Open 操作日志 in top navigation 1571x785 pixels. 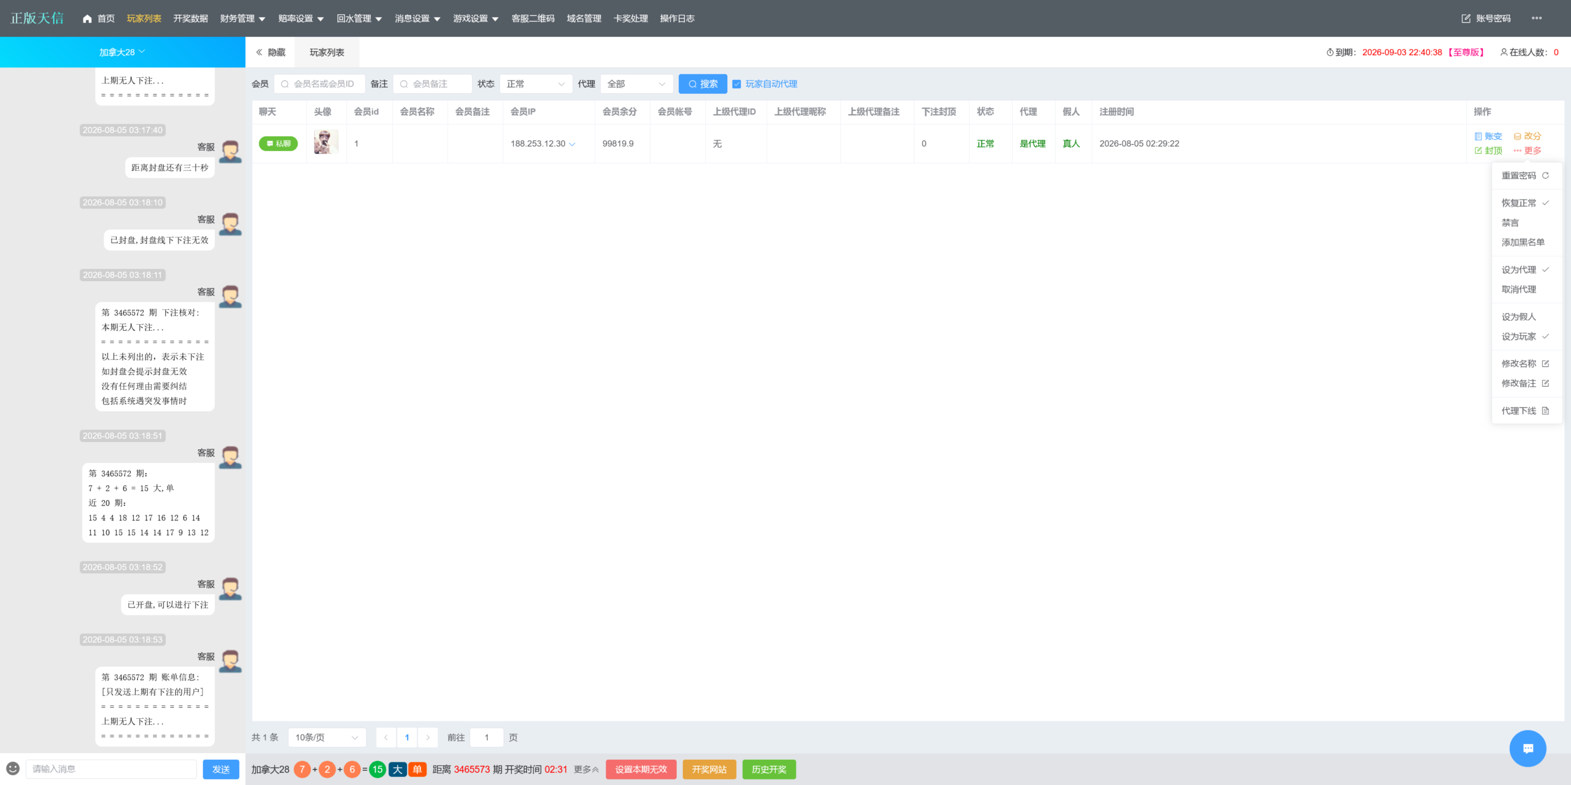(677, 18)
